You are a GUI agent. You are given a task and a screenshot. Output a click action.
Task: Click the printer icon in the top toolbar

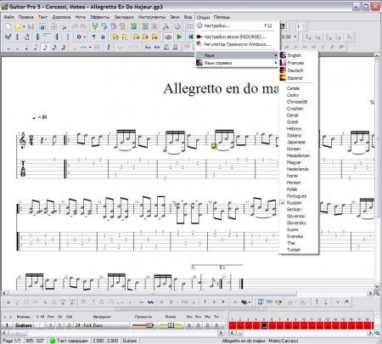[63, 26]
